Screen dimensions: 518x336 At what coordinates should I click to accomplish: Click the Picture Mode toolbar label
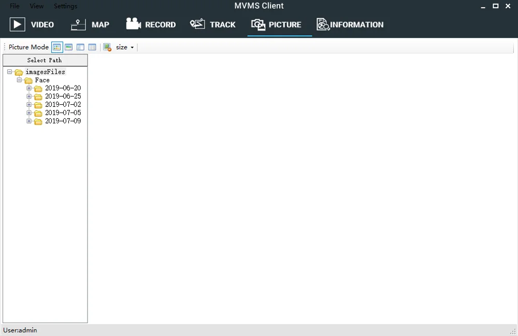click(x=28, y=47)
